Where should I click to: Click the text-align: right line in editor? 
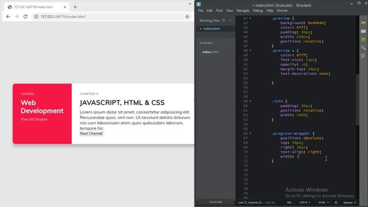click(301, 152)
